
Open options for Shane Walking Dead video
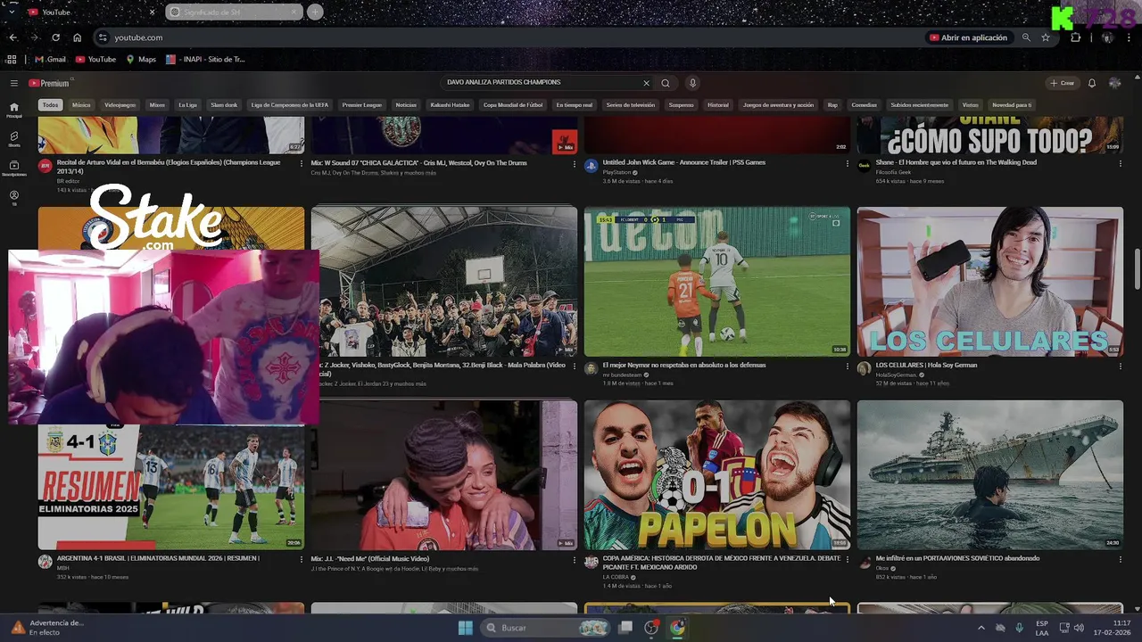tap(1120, 164)
